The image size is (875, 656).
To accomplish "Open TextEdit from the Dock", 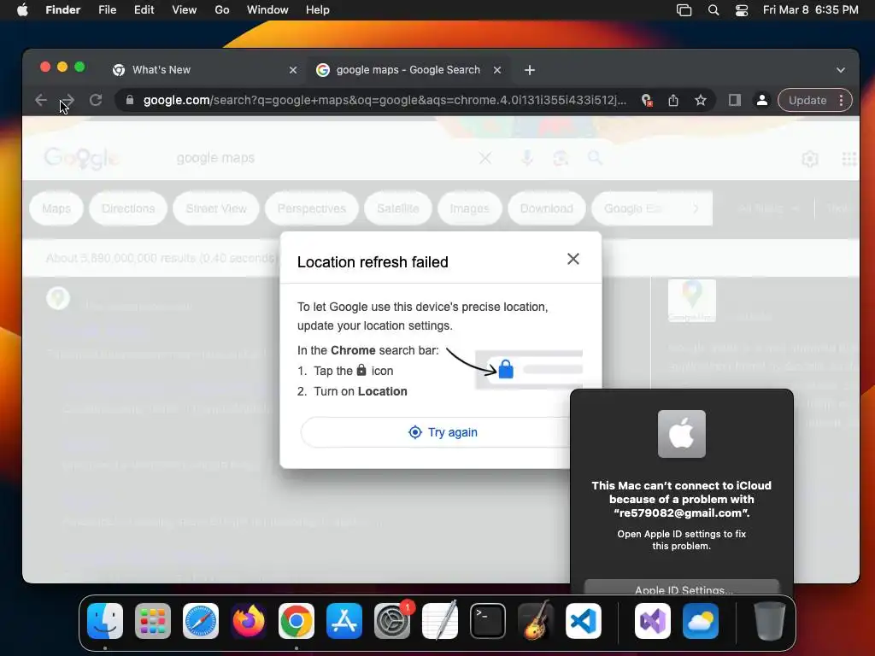I will (x=440, y=621).
